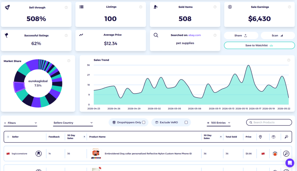
Task: Click the dollar icon in Sale Earnings card
Action: (230, 7)
